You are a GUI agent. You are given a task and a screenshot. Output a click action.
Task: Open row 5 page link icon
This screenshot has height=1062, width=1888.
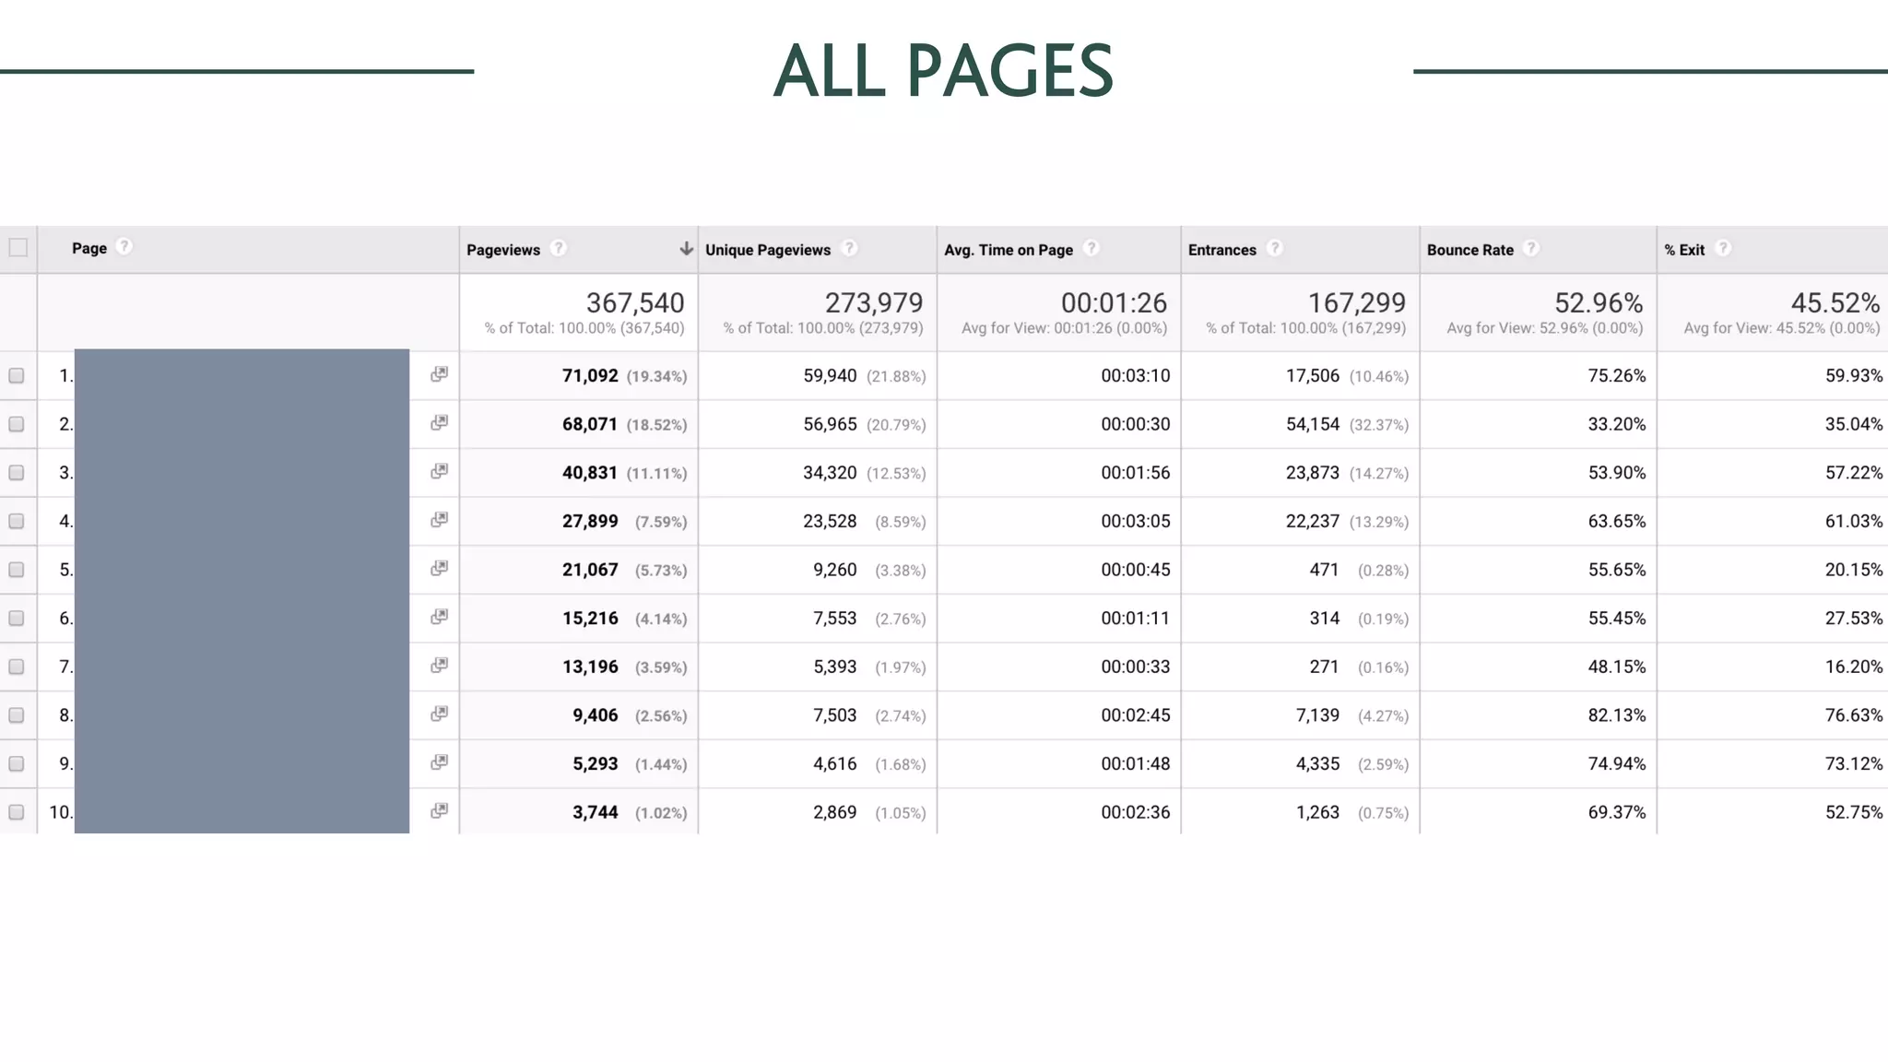439,568
